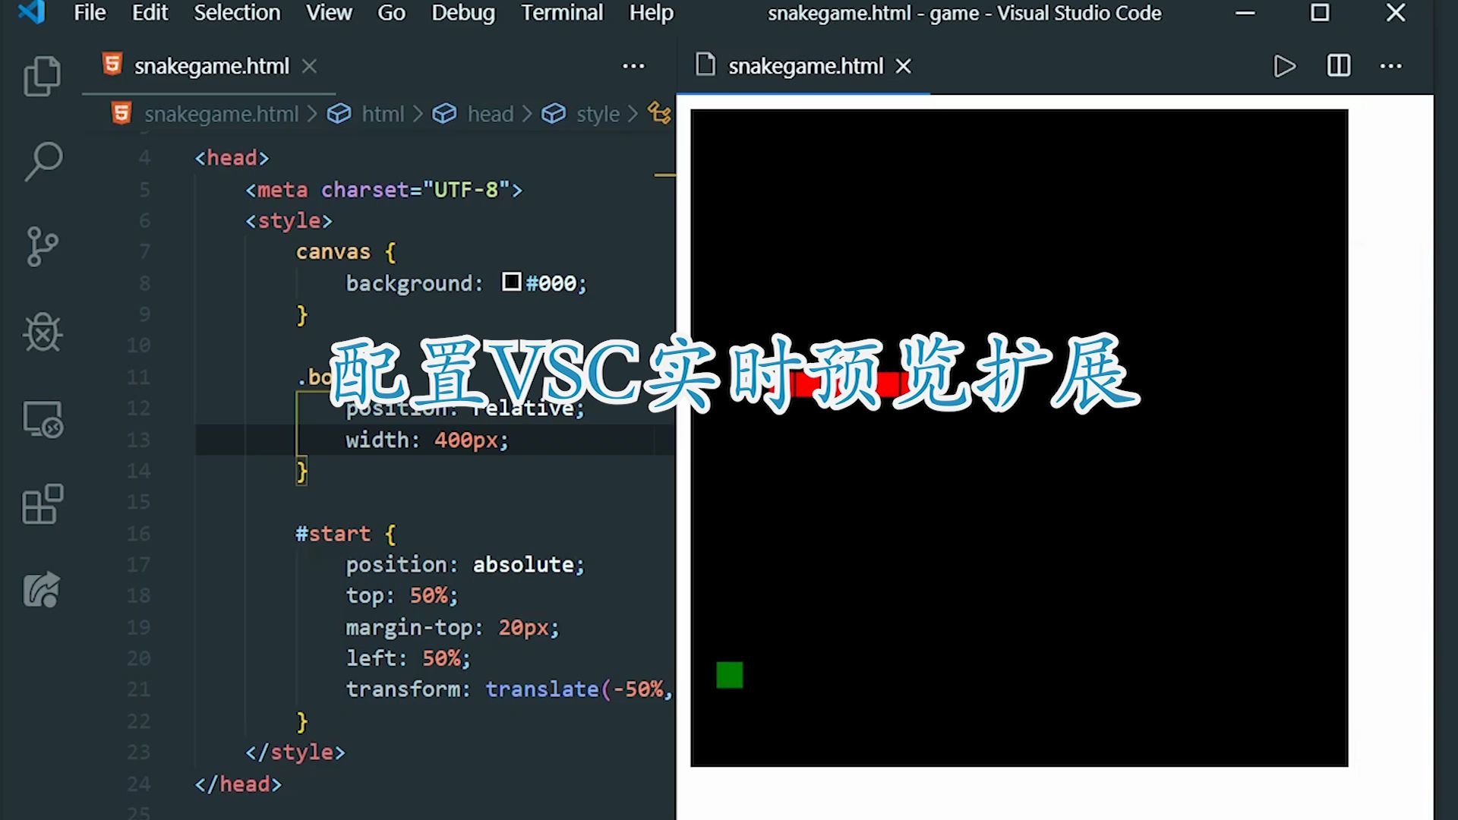
Task: Close the snakegame.html preview tab
Action: pos(902,66)
